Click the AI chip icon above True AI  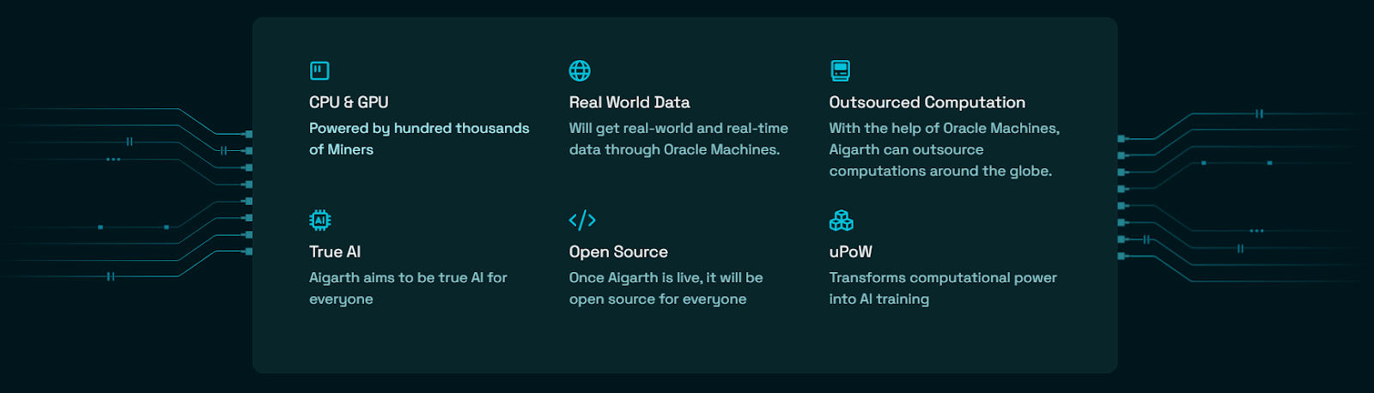pos(319,221)
